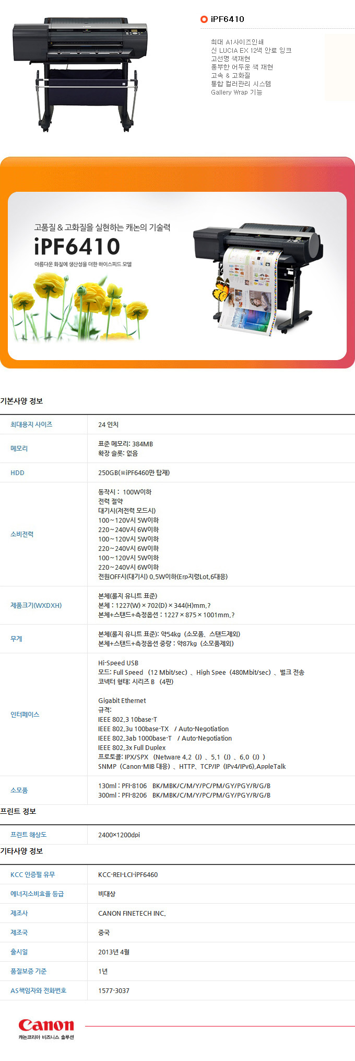
Task: Click the '프린트 해상도' row label
Action: coord(29,835)
